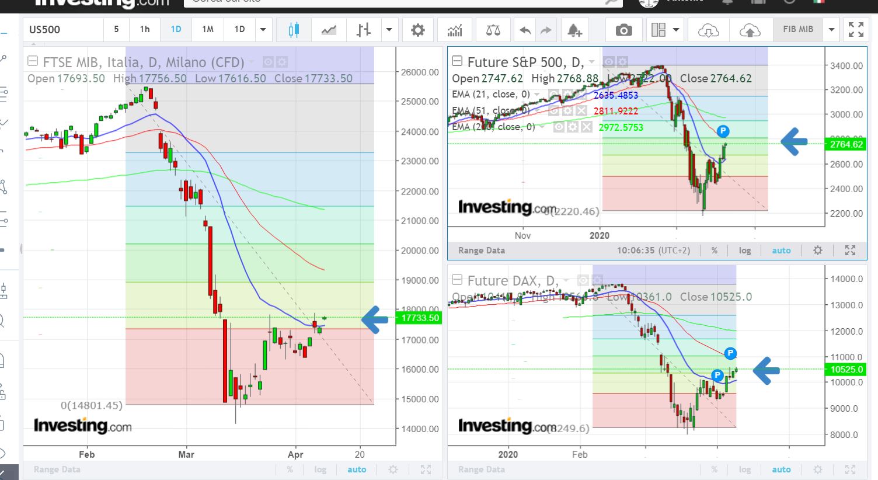Select the highlighted 1D timeframe
Image resolution: width=878 pixels, height=480 pixels.
pyautogui.click(x=176, y=30)
